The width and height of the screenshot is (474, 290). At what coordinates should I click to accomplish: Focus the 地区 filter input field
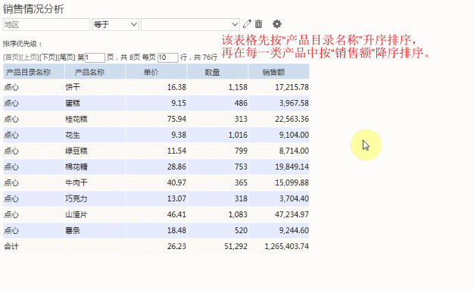click(46, 24)
